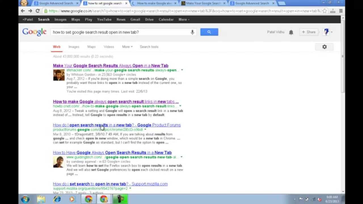This screenshot has width=363, height=204.
Task: Open Gmail from the black bar
Action: click(135, 20)
